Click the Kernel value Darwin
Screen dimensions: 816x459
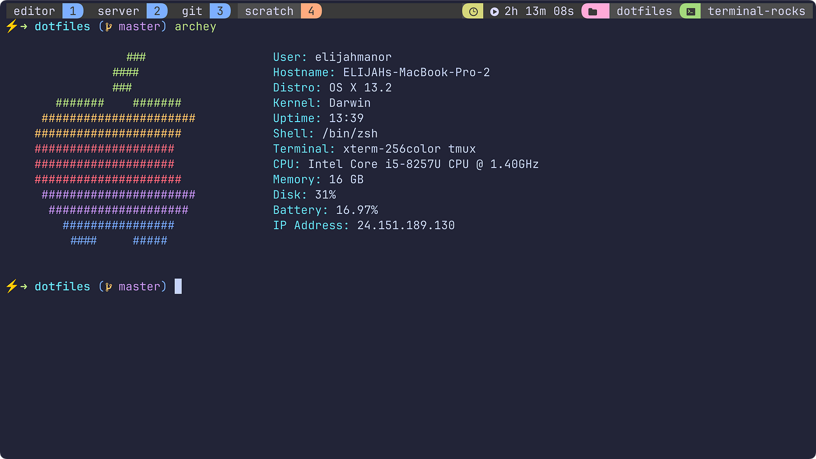coord(350,103)
